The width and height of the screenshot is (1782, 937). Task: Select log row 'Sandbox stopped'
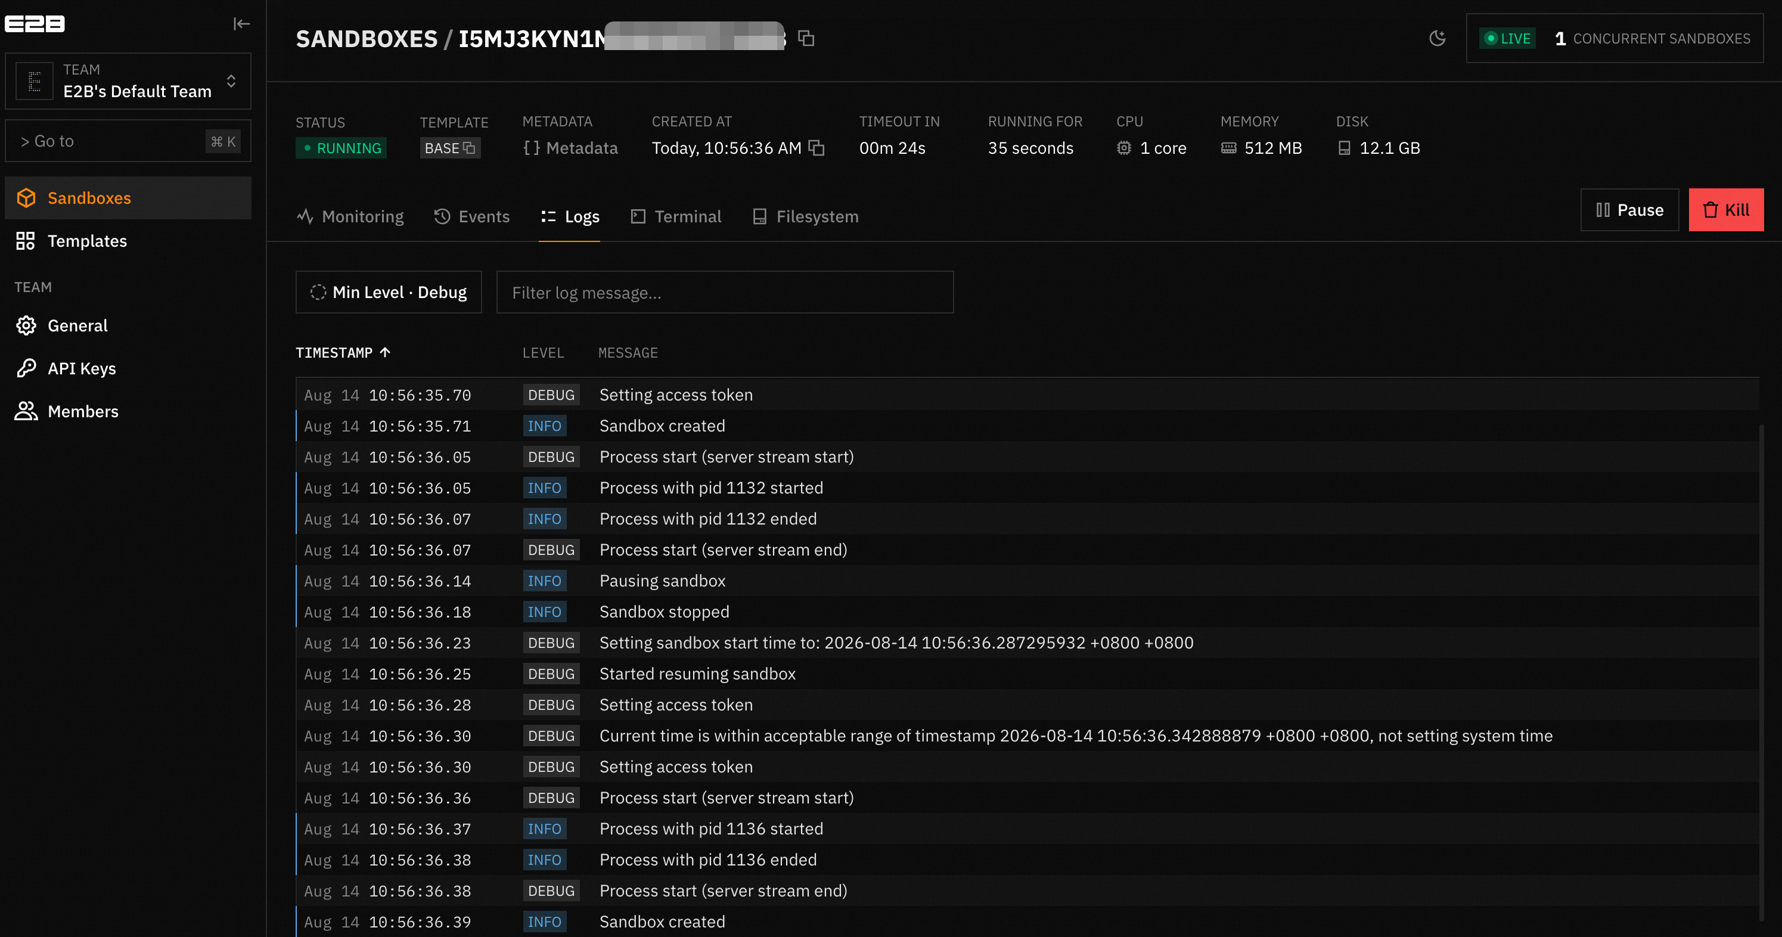1027,612
